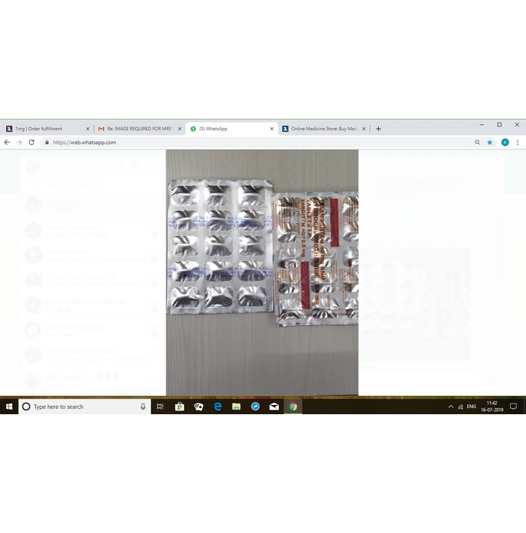This screenshot has width=526, height=533.
Task: Activate the Cortana microphone in taskbar search
Action: coord(143,407)
